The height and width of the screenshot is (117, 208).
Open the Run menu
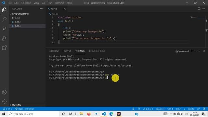tap(50, 3)
